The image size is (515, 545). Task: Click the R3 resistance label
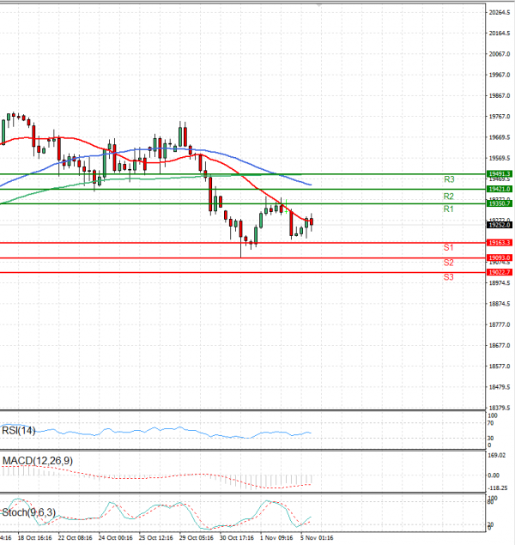[x=449, y=179]
